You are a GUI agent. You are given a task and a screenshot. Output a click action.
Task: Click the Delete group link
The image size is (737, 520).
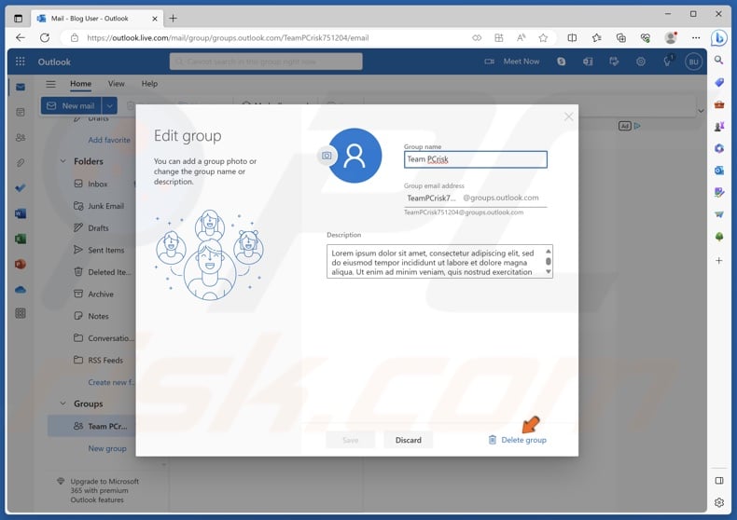tap(518, 440)
